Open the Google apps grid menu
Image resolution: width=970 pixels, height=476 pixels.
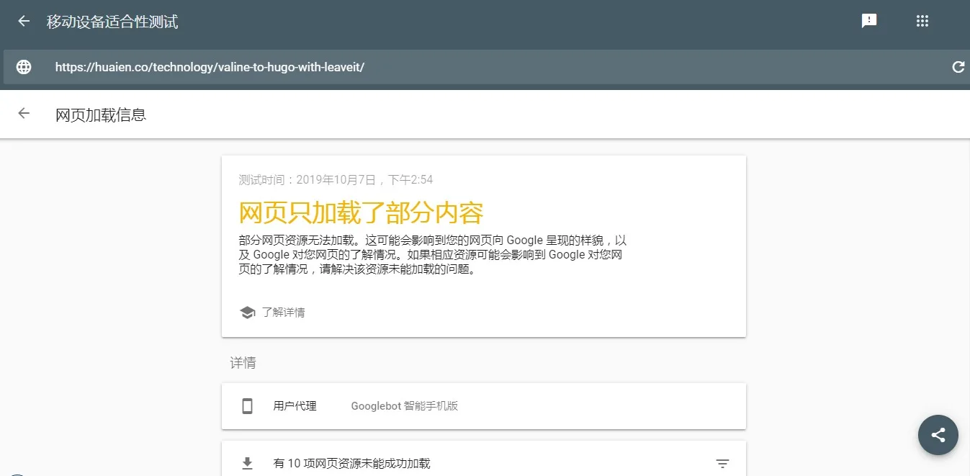(x=922, y=20)
